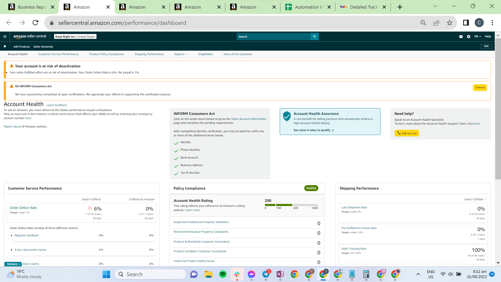Open the messages envelope icon
The width and height of the screenshot is (501, 282).
point(461,37)
